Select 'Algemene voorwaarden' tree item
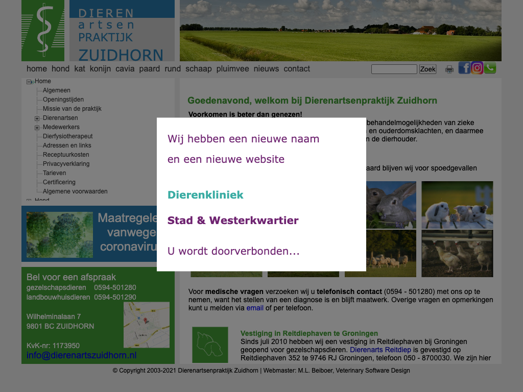Screen dimensions: 523x392 pyautogui.click(x=75, y=191)
